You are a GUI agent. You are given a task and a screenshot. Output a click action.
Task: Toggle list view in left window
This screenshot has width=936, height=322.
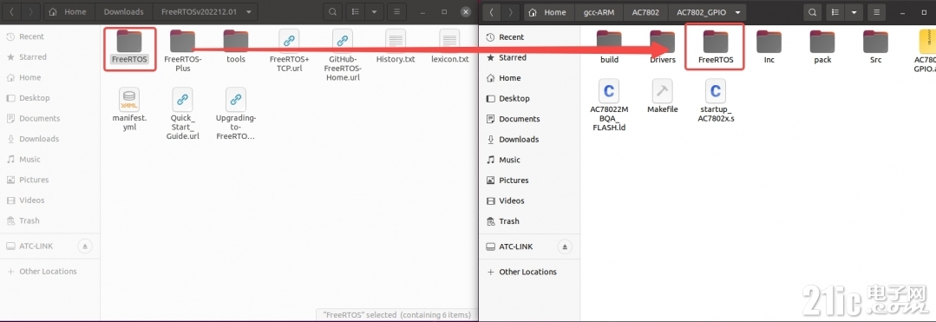pyautogui.click(x=356, y=12)
